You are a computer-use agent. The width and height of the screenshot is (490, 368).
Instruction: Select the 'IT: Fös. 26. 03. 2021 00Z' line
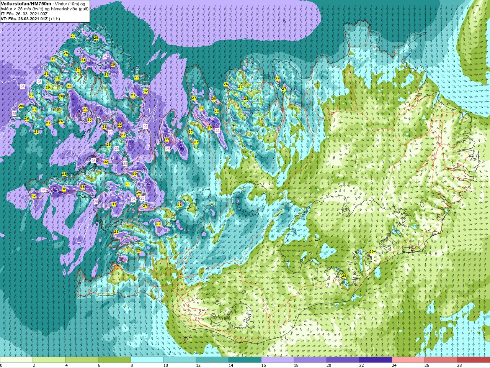(x=24, y=14)
